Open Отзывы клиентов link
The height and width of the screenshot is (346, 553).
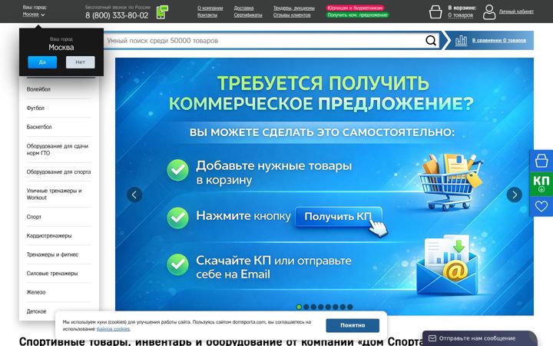click(x=292, y=15)
